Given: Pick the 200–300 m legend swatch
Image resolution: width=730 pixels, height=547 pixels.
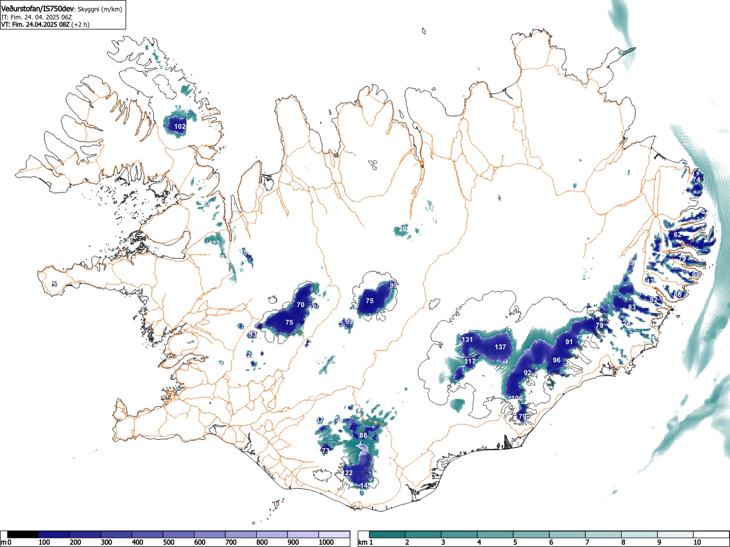Looking at the screenshot, I should pos(85,534).
